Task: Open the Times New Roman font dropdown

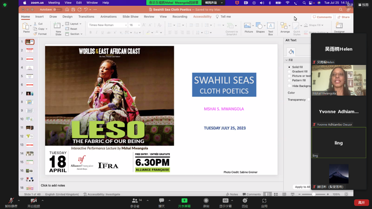Action: tap(107, 25)
